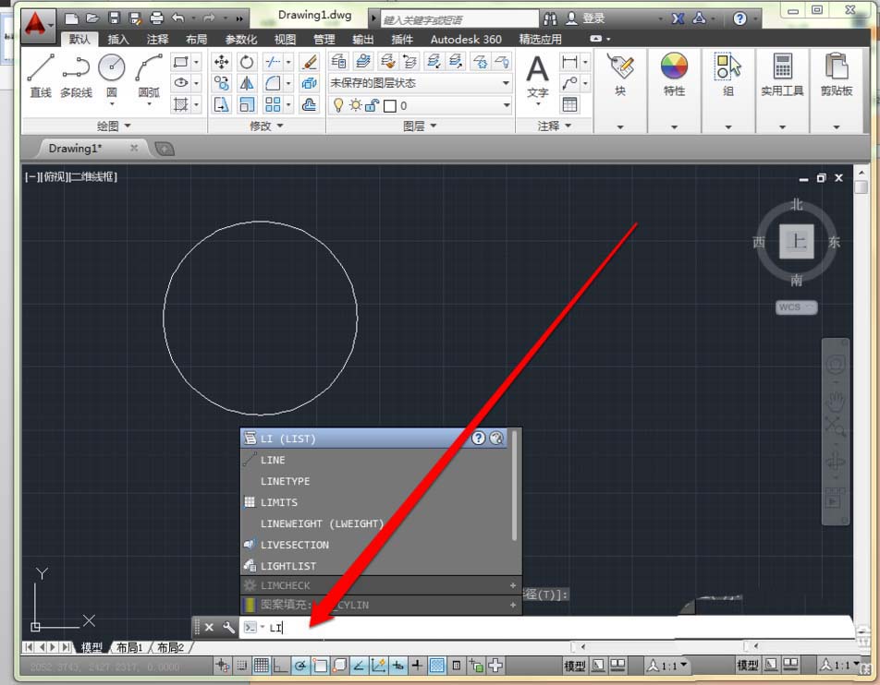Viewport: 880px width, 685px height.
Task: Click the Pan hand icon in navigation bar
Action: (x=835, y=399)
